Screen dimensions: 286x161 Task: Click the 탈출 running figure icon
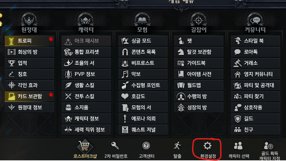tap(177, 146)
